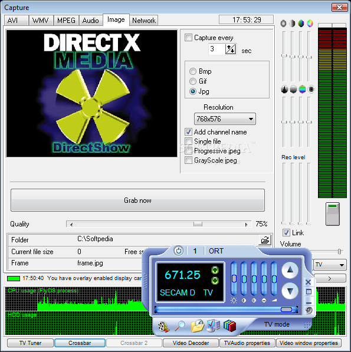Switch to previous channel with round down arrow

pos(290,291)
